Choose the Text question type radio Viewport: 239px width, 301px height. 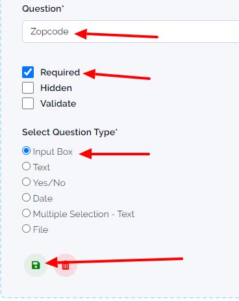pos(26,166)
